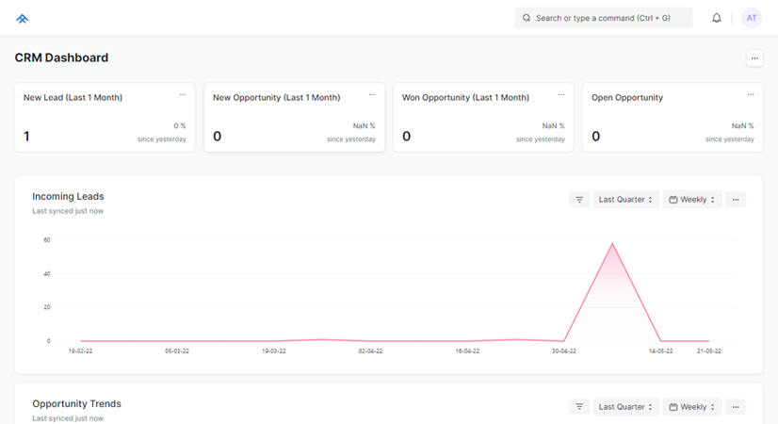Open Incoming Leads chart options menu
778x424 pixels.
736,200
